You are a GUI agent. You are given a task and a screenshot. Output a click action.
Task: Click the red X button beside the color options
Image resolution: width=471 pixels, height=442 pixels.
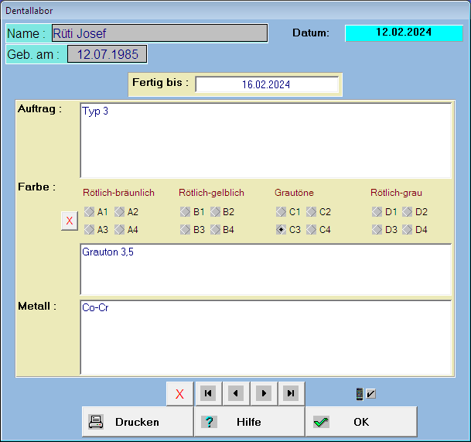69,221
